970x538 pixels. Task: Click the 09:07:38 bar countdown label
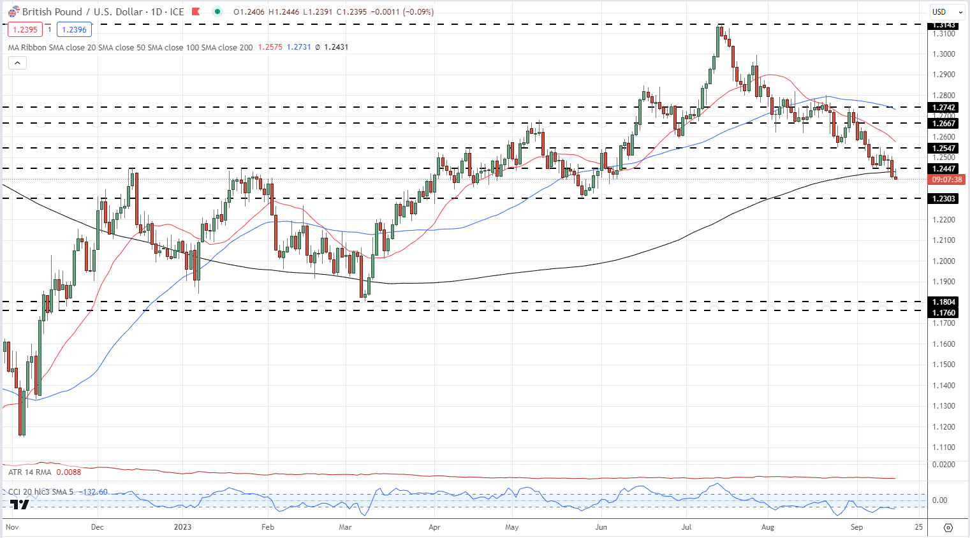tap(947, 180)
